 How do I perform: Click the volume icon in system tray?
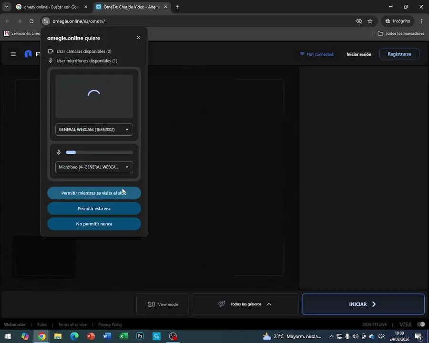click(x=356, y=336)
